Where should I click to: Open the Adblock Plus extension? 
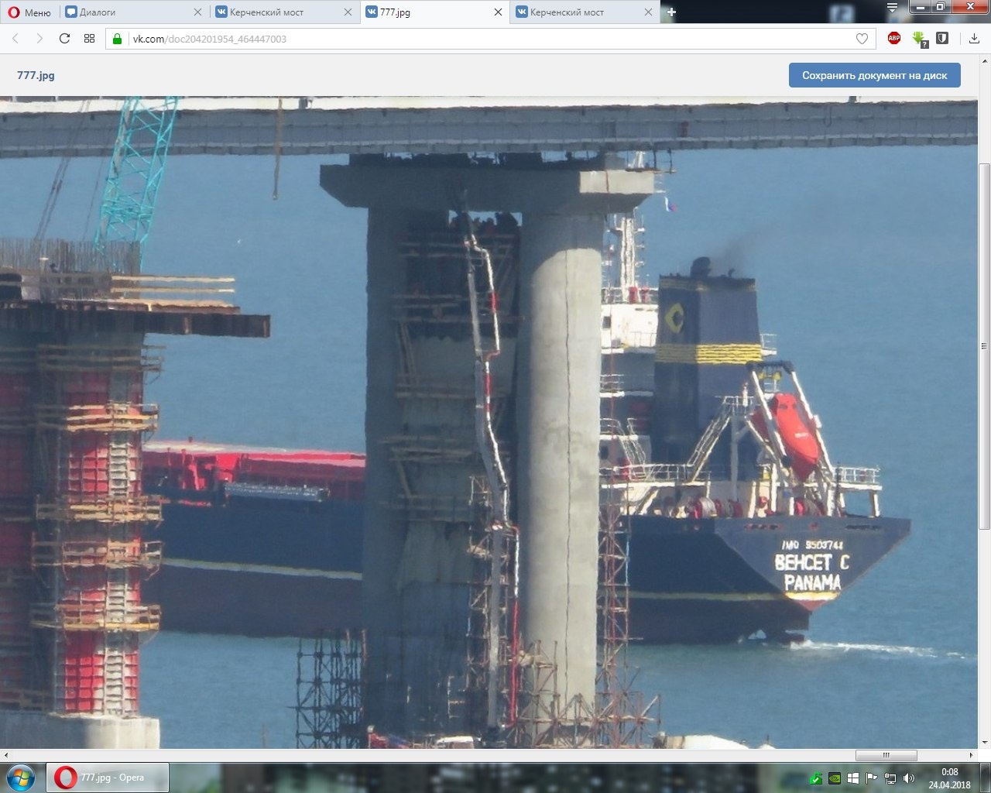pos(894,38)
